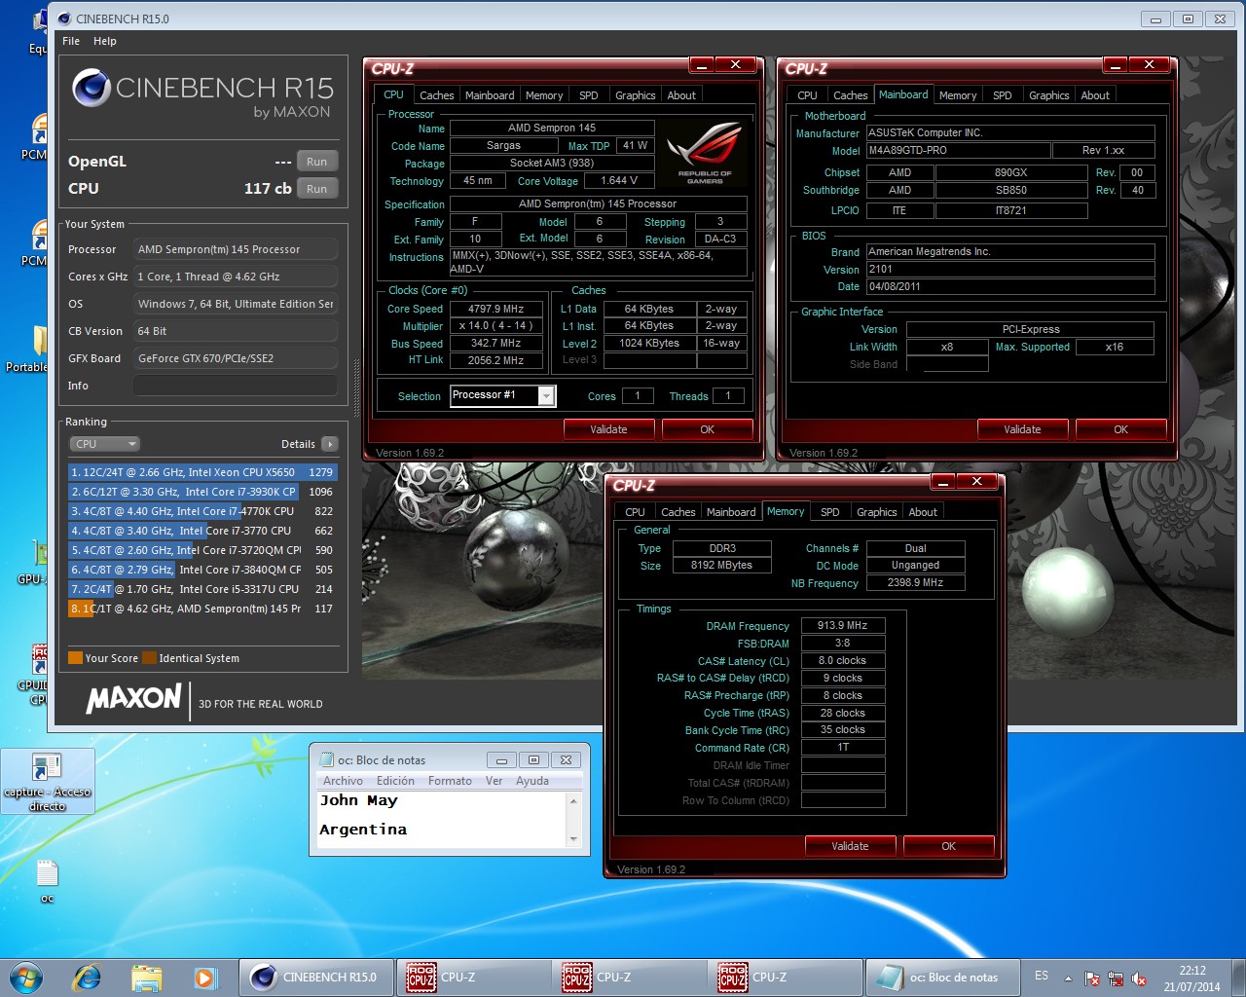Screen dimensions: 1246x997
Task: Open Windows Explorer folder taskbar icon
Action: (146, 978)
